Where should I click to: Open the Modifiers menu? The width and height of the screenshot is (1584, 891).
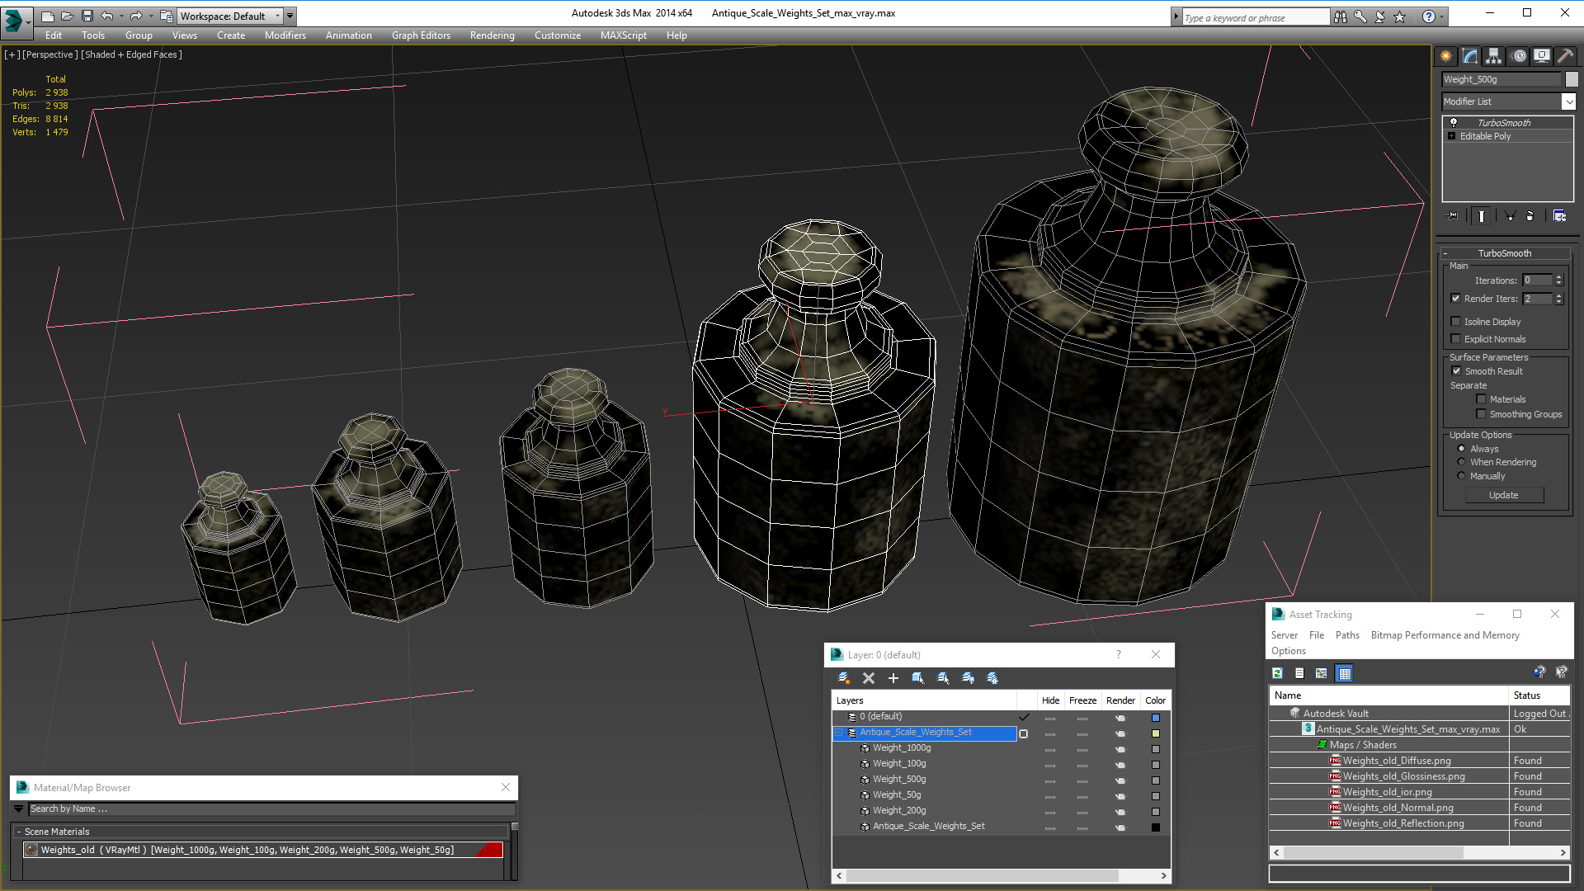(x=285, y=35)
